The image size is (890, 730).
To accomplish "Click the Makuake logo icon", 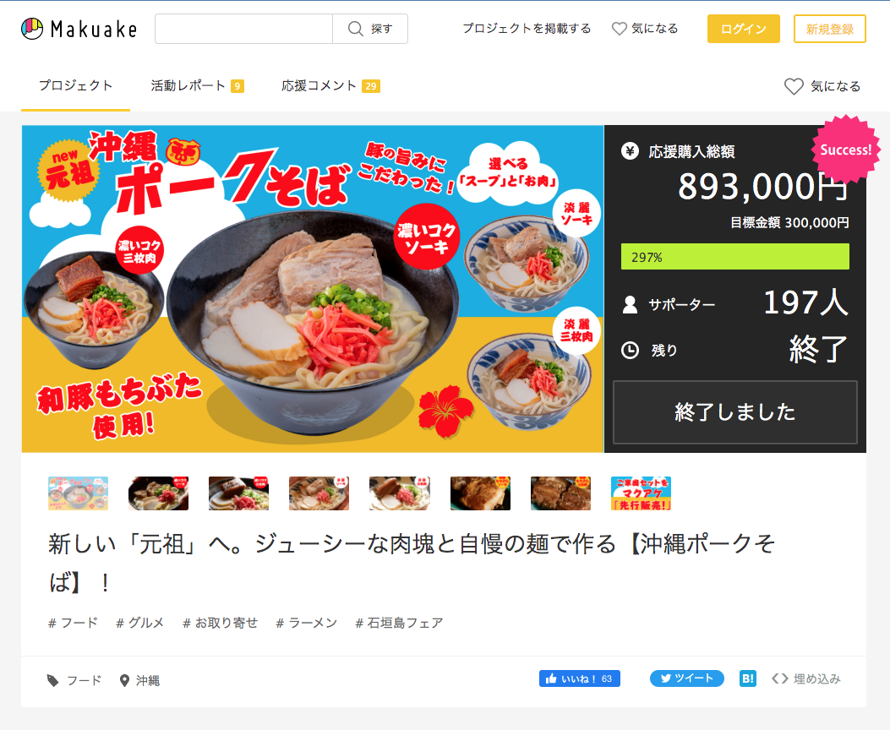I will [x=32, y=29].
